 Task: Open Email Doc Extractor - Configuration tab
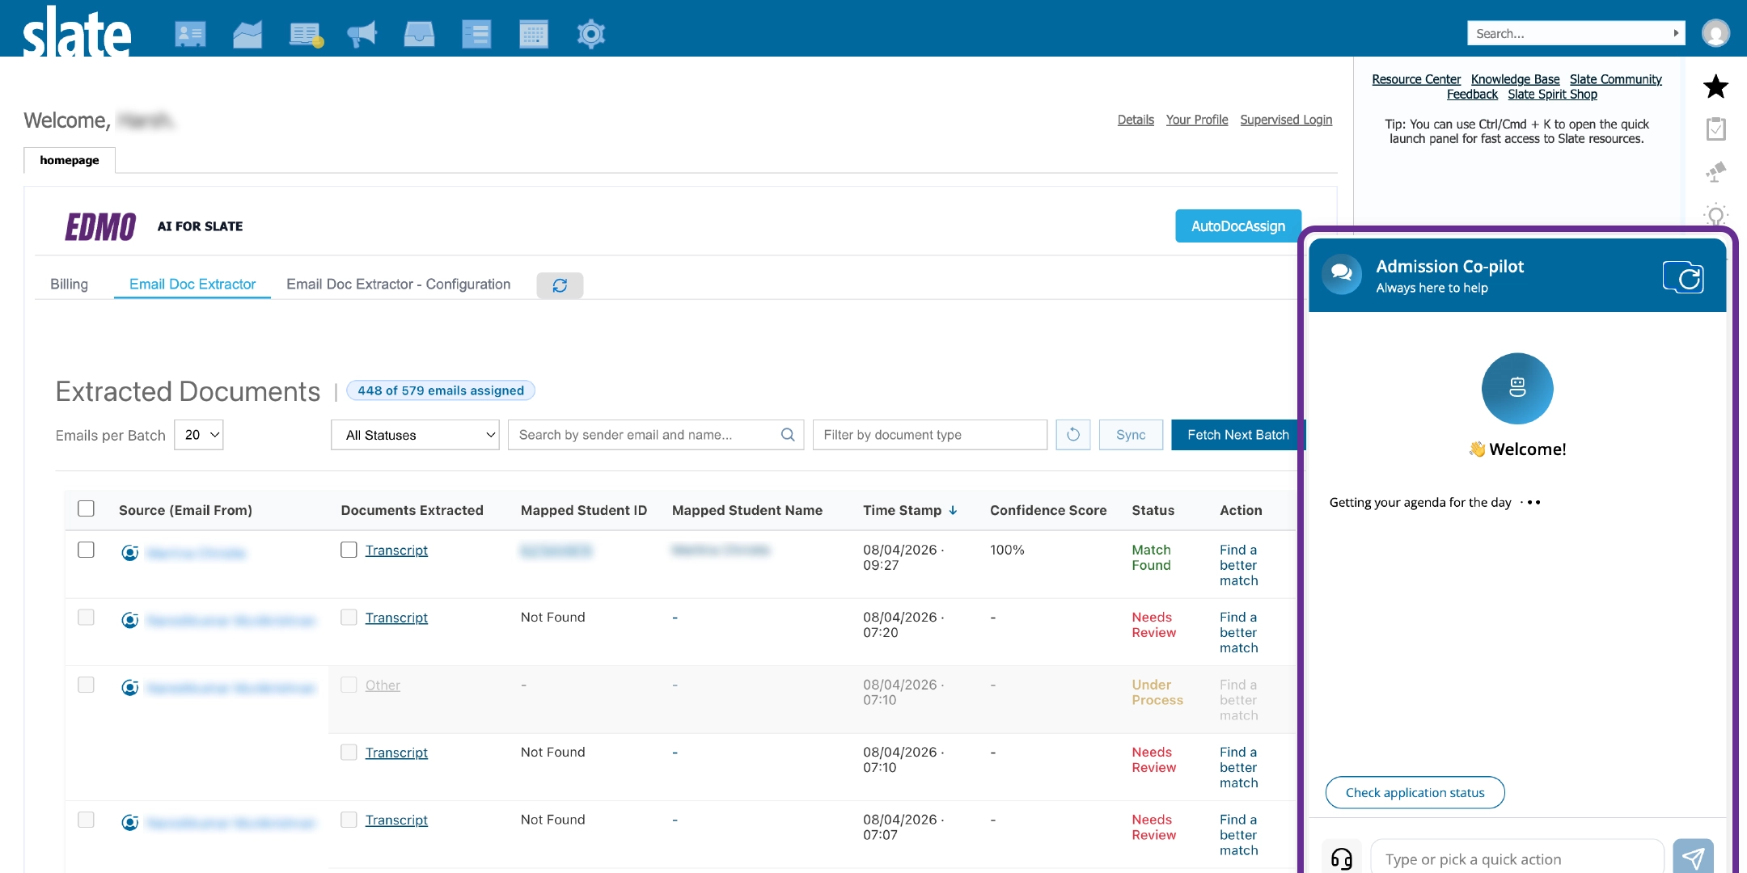point(399,285)
